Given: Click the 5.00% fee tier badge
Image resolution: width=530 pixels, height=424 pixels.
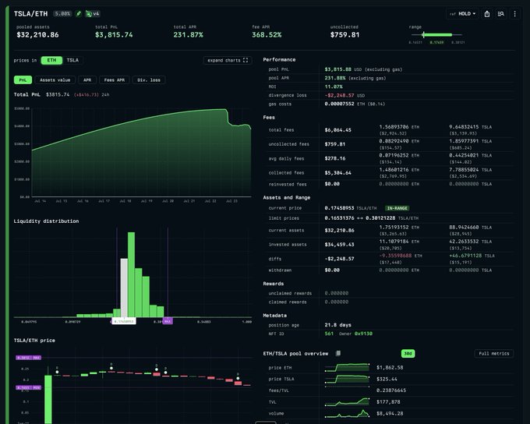Looking at the screenshot, I should pos(62,14).
